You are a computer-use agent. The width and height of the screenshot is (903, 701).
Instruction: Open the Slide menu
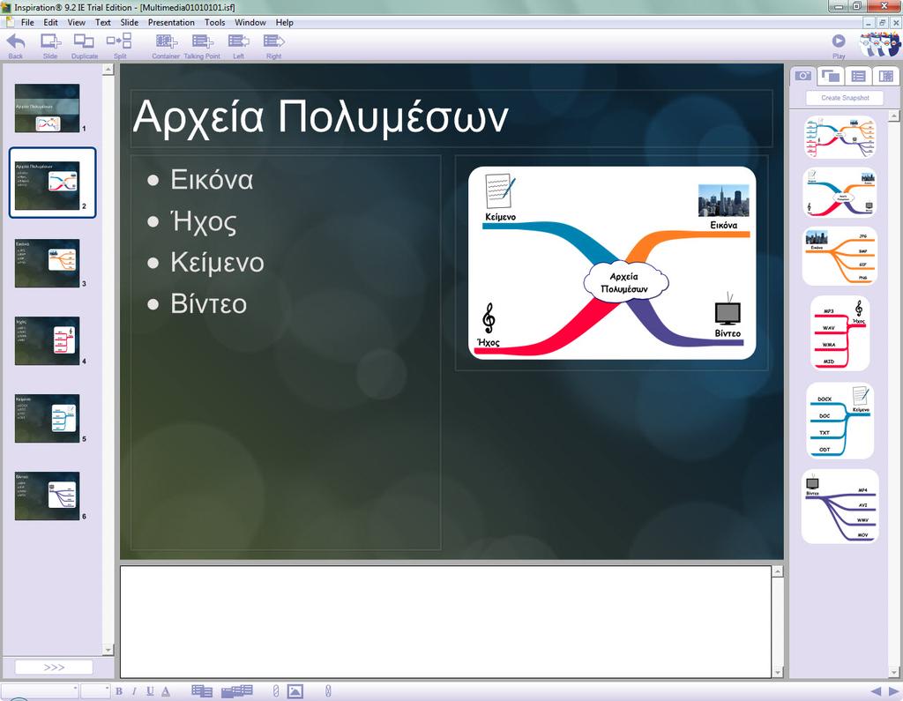point(129,22)
